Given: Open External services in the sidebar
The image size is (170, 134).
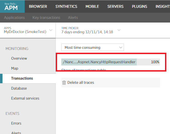Looking at the screenshot, I should pos(25,98).
